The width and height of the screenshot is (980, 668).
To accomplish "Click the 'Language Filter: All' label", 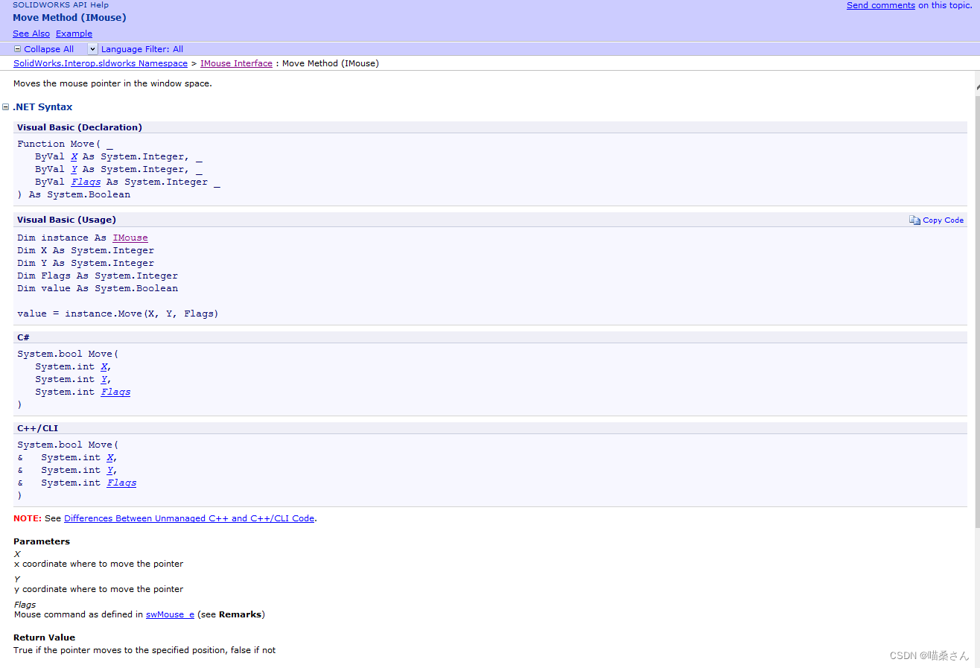I will [x=142, y=49].
